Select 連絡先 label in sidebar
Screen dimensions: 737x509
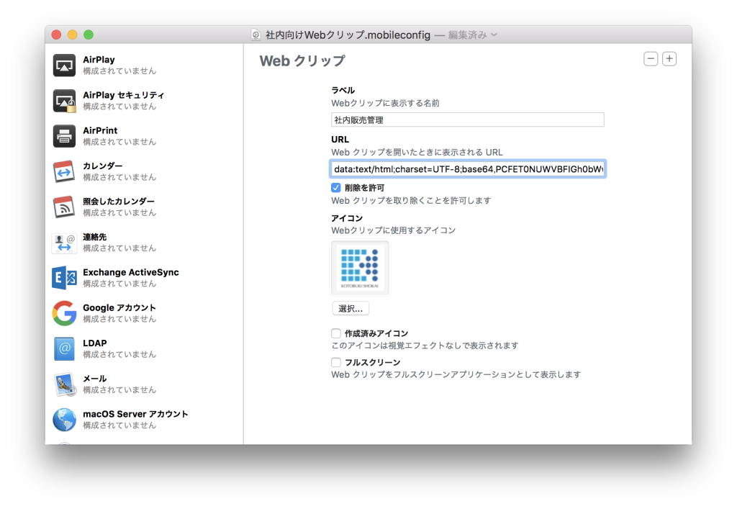point(94,237)
